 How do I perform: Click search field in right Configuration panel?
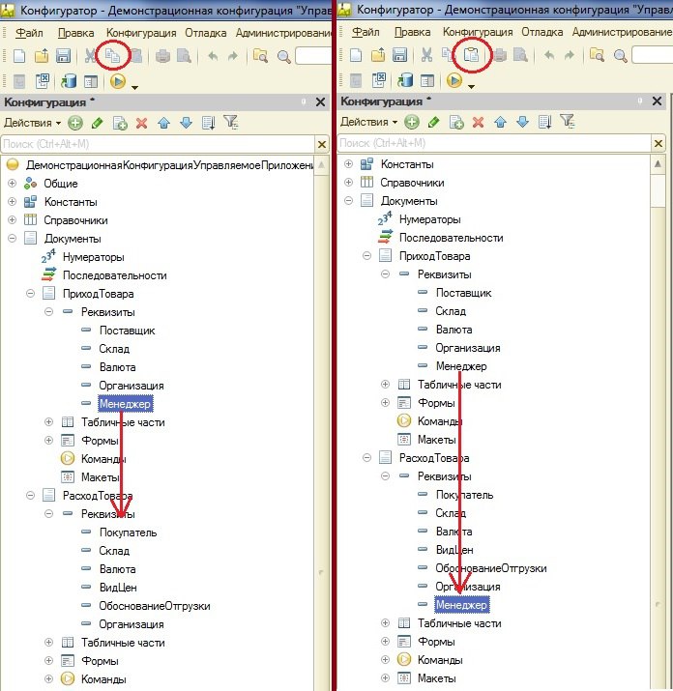pos(494,143)
